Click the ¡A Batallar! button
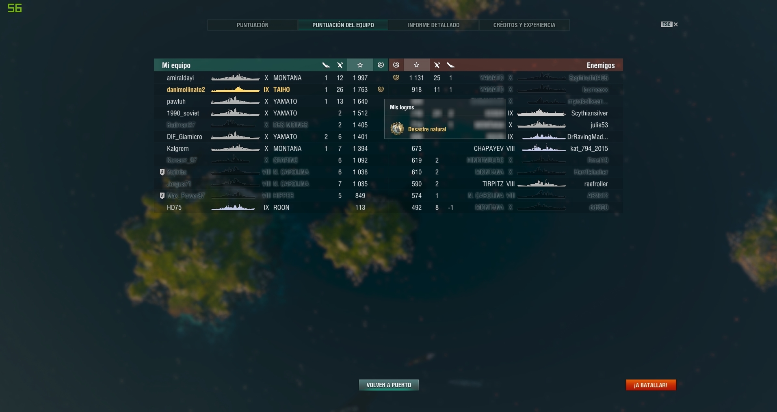Image resolution: width=777 pixels, height=412 pixels. pos(651,385)
